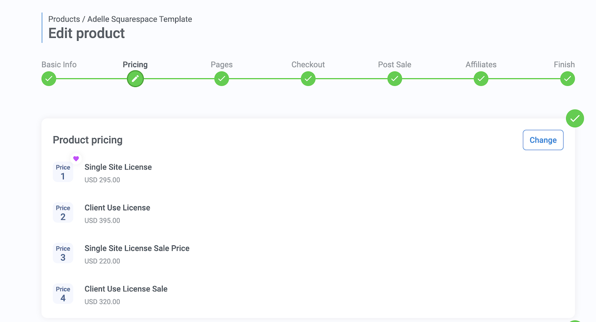Click the purple heart icon on Price 1

click(x=76, y=159)
